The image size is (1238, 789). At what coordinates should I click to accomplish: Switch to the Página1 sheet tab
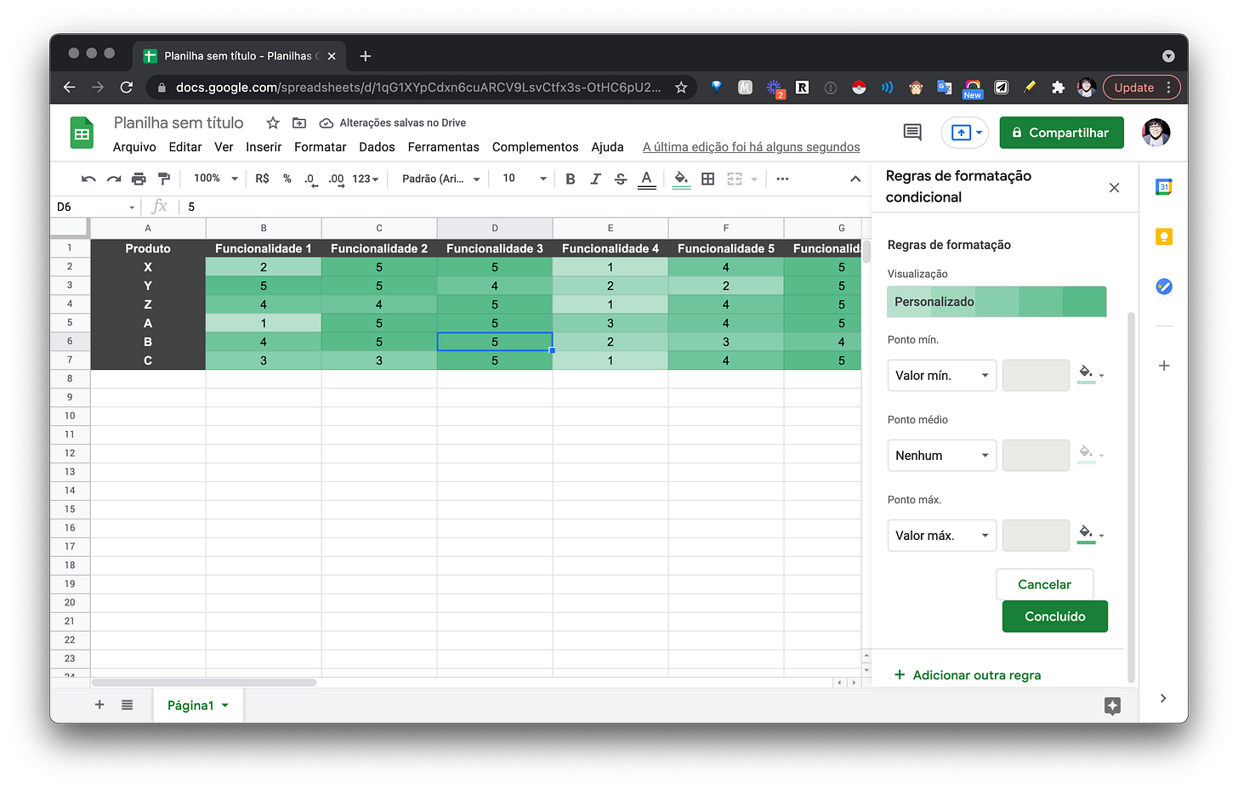pyautogui.click(x=190, y=705)
